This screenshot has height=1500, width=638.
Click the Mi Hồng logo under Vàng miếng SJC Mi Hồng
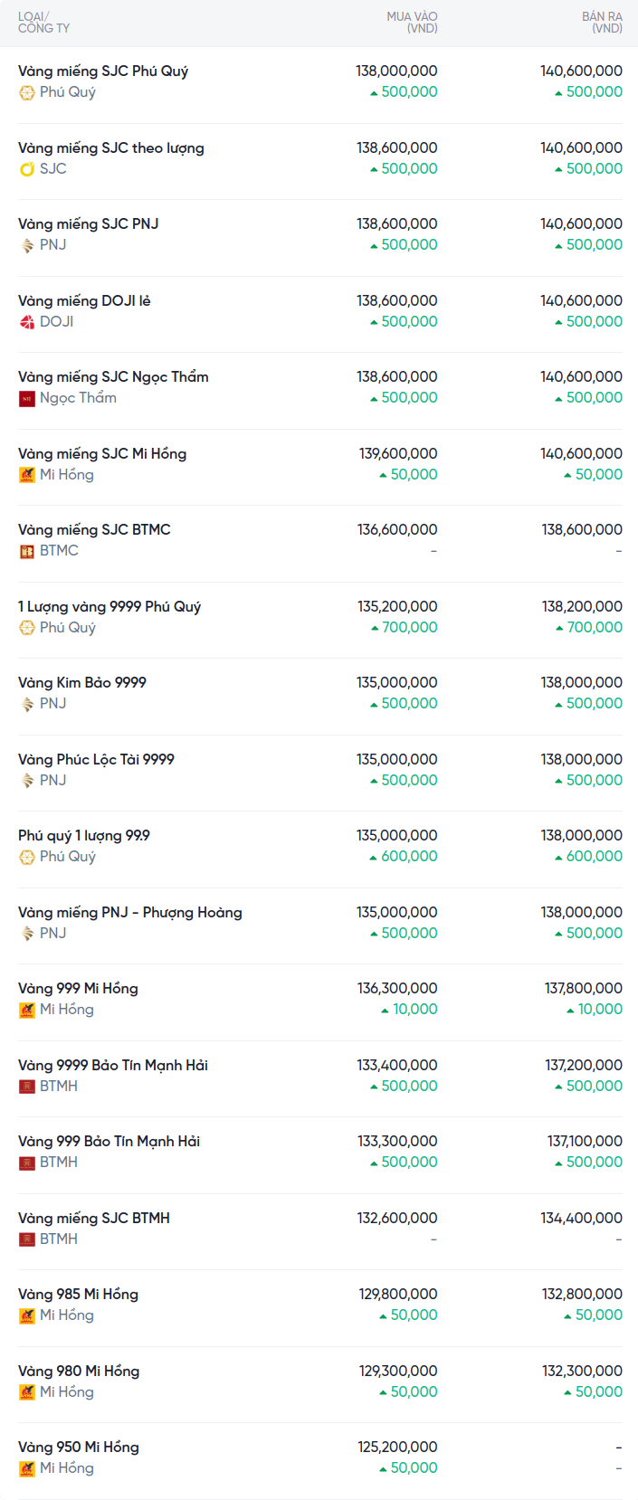(27, 475)
